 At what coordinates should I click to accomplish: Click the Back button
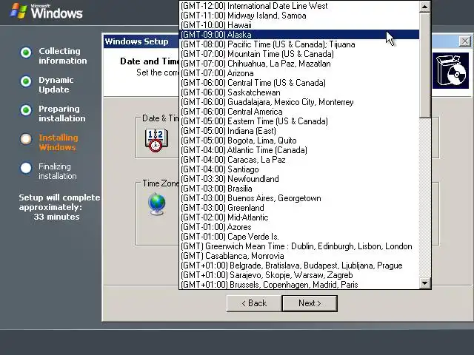coord(254,303)
